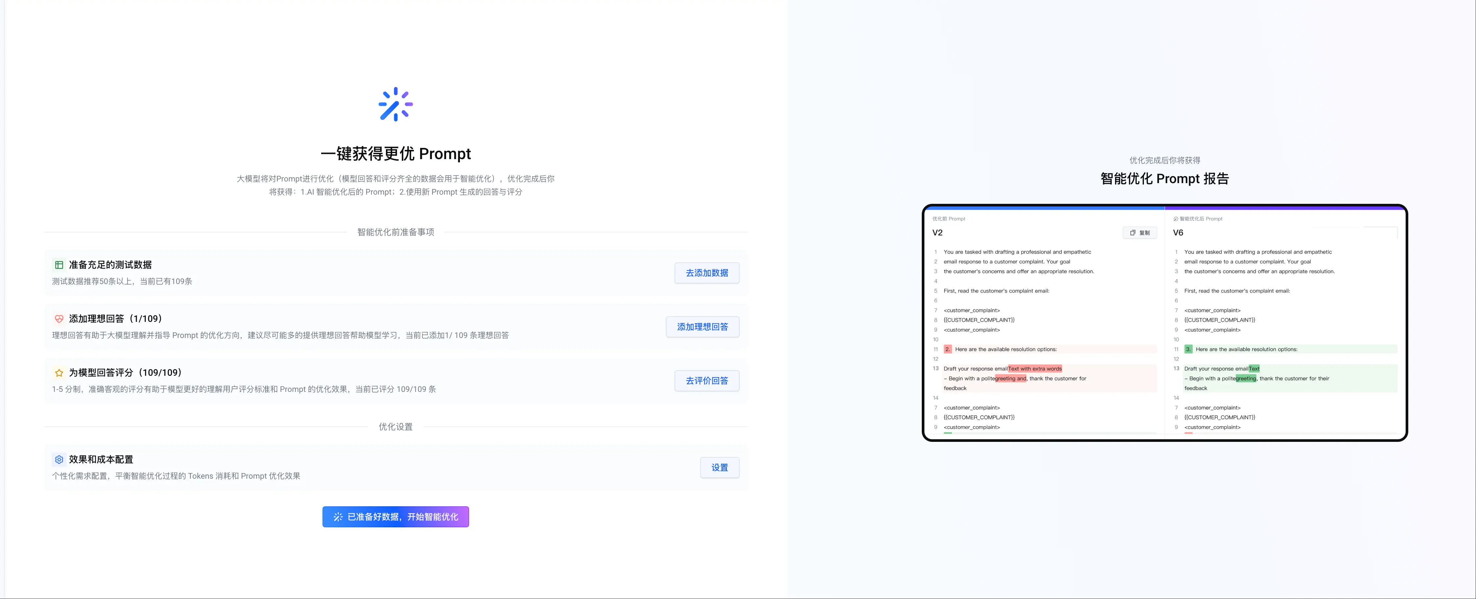This screenshot has width=1476, height=599.
Task: Click the 为模型回答评分（109/109） title
Action: tap(127, 372)
